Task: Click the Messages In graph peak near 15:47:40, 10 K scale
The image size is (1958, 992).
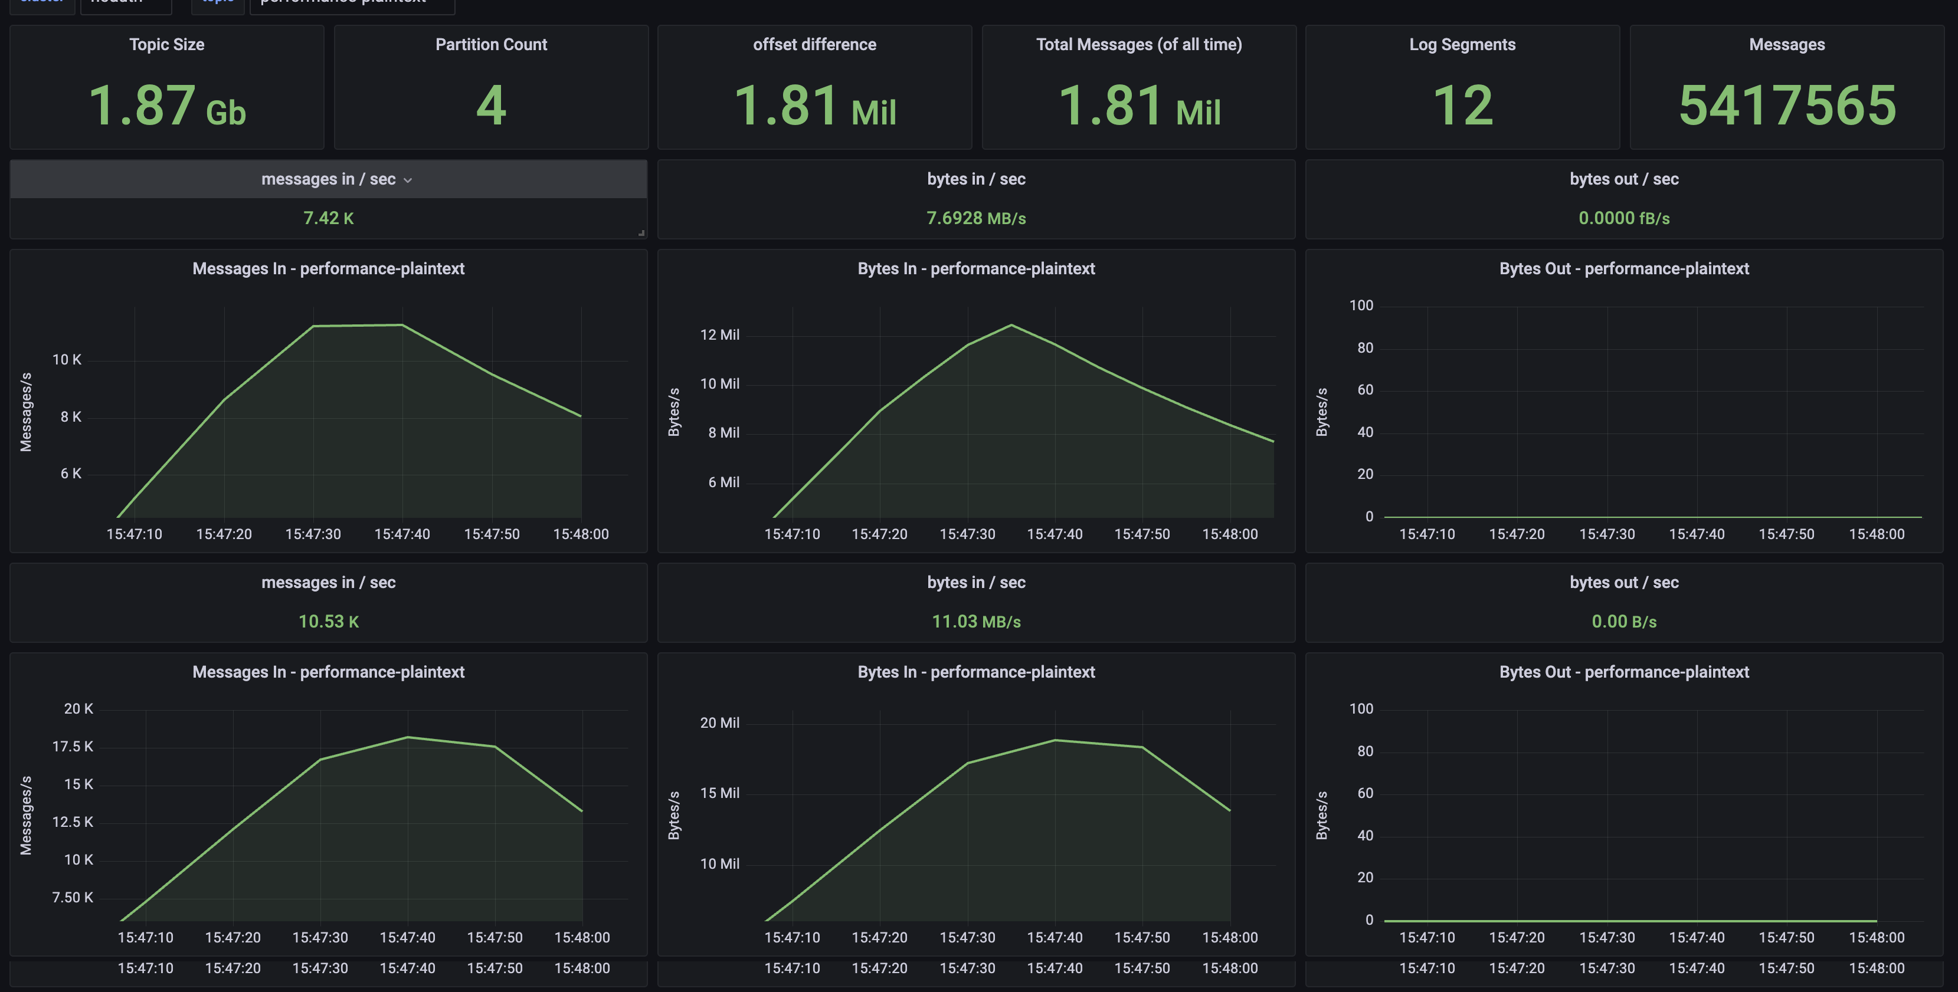Action: pos(402,325)
